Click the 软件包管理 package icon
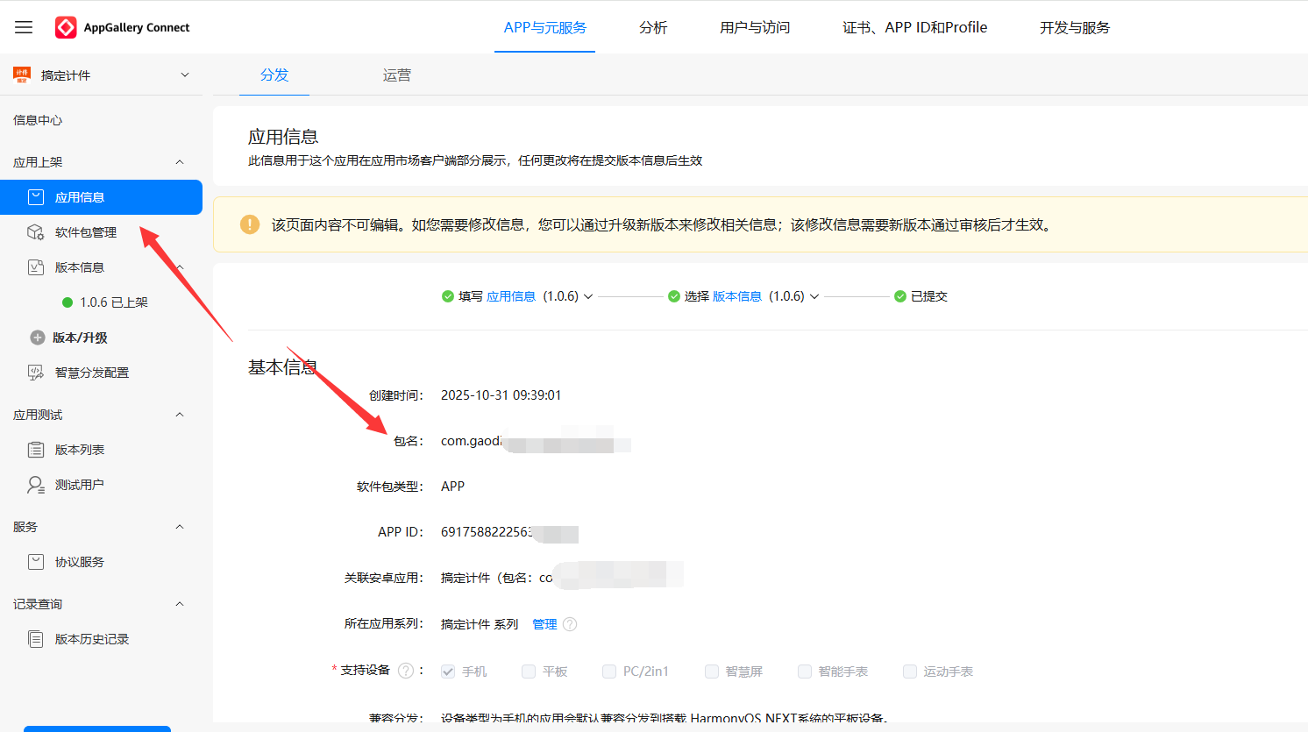Image resolution: width=1308 pixels, height=732 pixels. (x=36, y=232)
